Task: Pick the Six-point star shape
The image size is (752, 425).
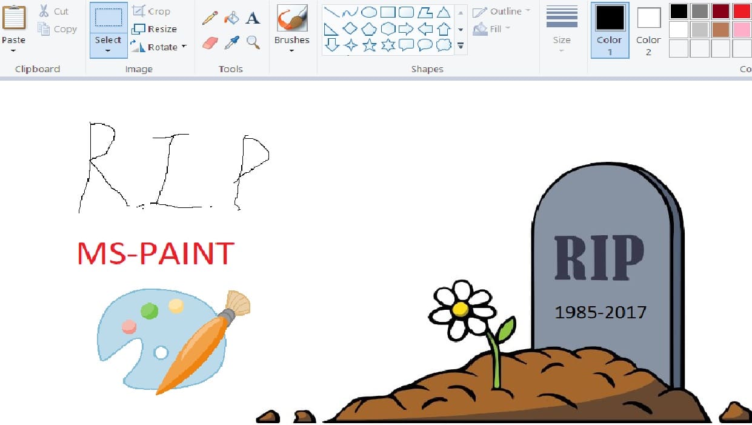Action: coord(387,45)
